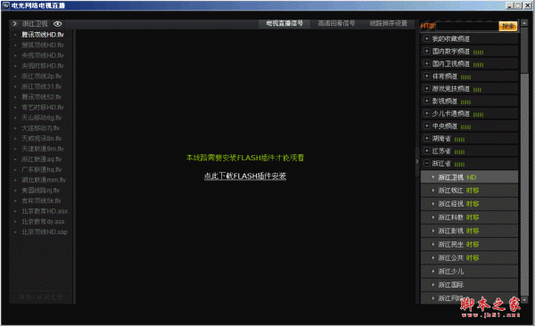Select the 浙江国际 channel

coord(470,285)
